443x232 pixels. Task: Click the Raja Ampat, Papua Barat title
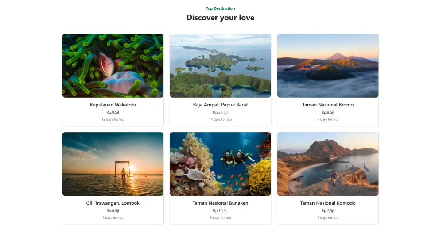click(x=220, y=105)
